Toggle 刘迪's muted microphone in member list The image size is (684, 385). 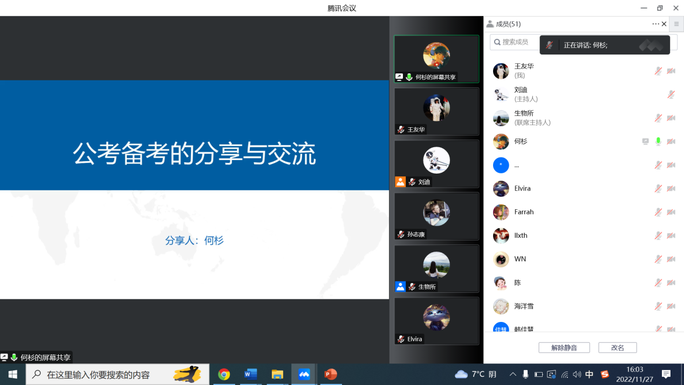click(671, 94)
